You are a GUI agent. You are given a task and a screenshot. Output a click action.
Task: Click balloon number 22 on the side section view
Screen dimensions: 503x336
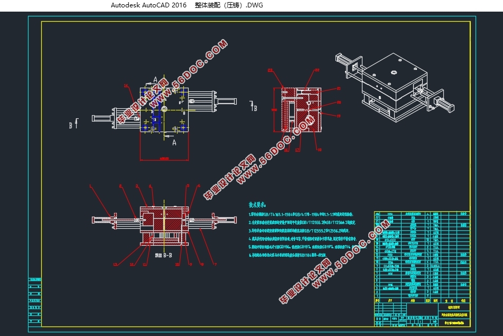317,70
